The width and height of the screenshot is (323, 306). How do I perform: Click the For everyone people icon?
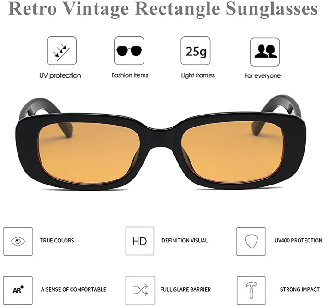(265, 52)
